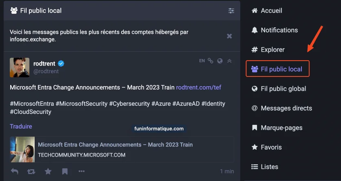341x181 pixels.
Task: Boost the rodtrent post
Action: tap(31, 172)
